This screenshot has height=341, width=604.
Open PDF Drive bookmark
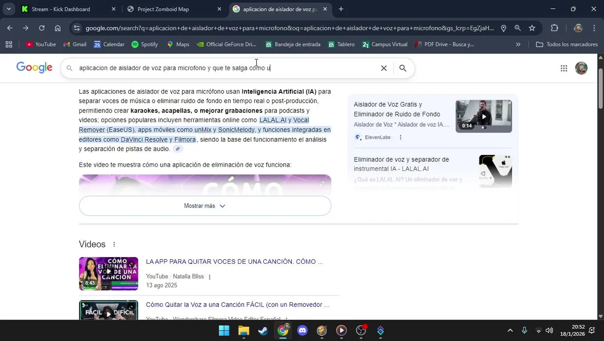point(444,44)
